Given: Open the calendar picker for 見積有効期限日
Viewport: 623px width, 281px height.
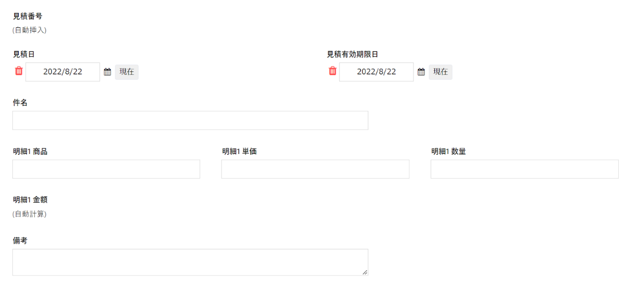Looking at the screenshot, I should (x=421, y=72).
